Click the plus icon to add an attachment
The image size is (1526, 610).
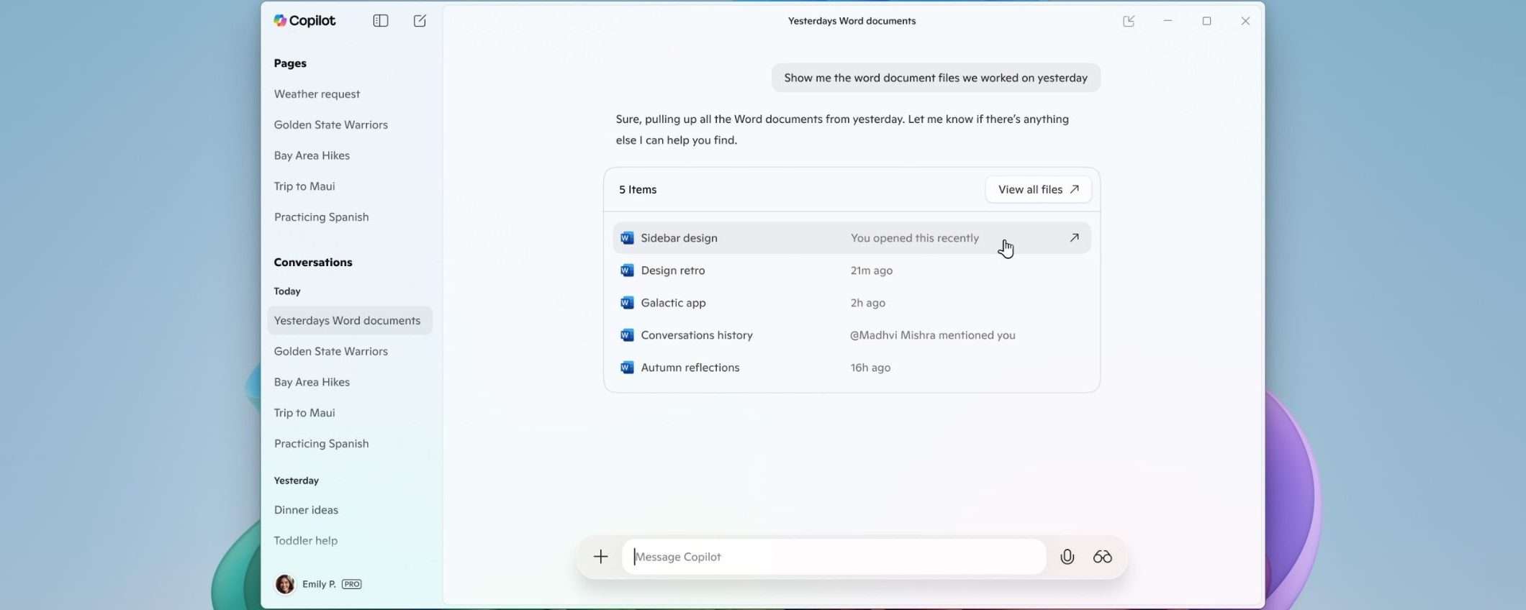[600, 557]
